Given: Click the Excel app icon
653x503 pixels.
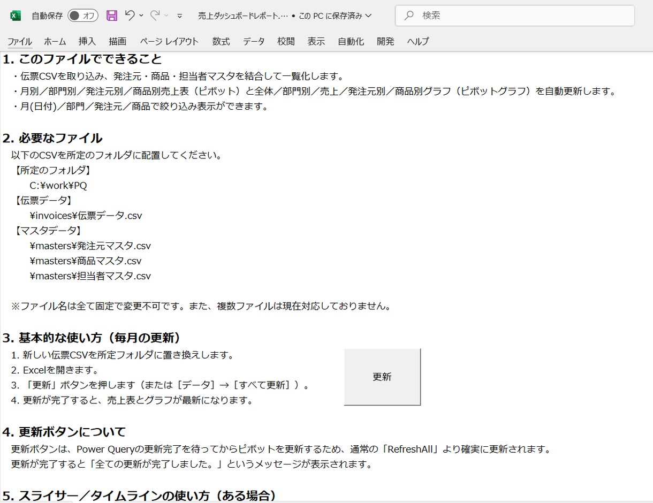Looking at the screenshot, I should click(x=16, y=16).
